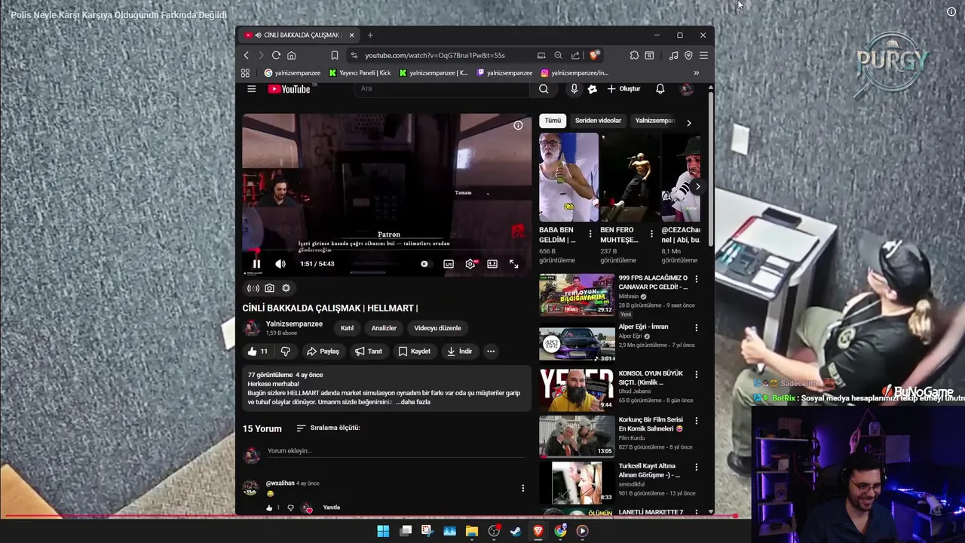Click the video info card icon
Image resolution: width=965 pixels, height=543 pixels.
(x=518, y=125)
